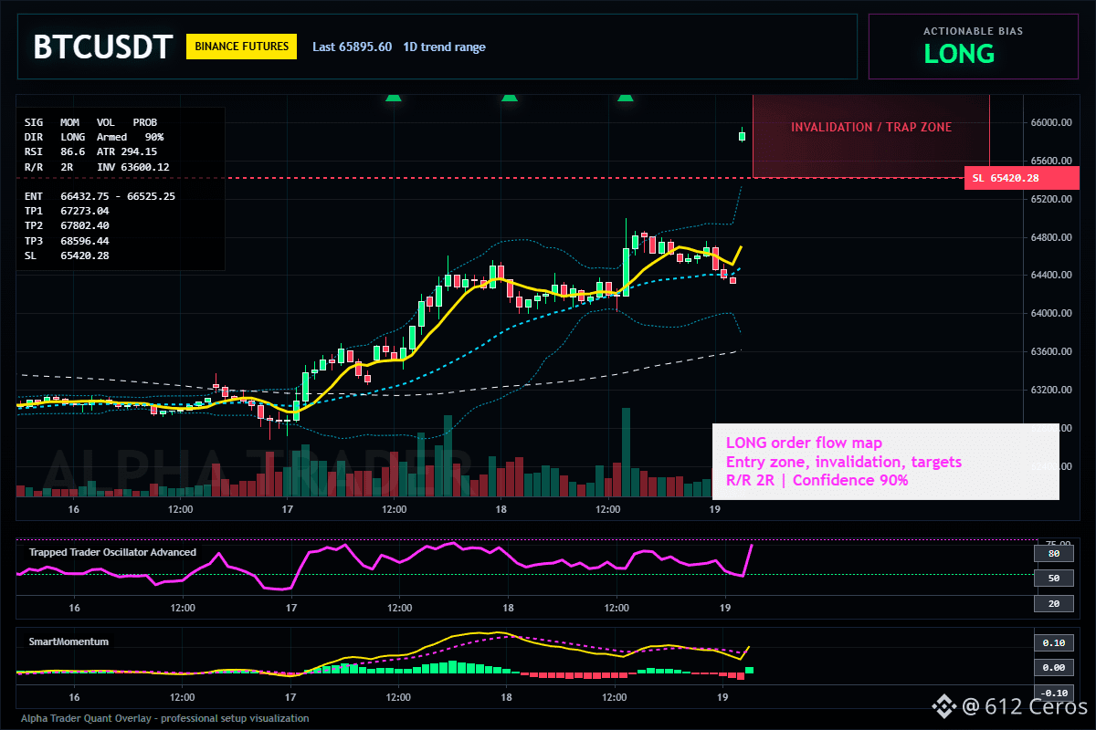The image size is (1096, 730).
Task: Open the ACTIONABLE BIAS LONG box
Action: [x=973, y=47]
